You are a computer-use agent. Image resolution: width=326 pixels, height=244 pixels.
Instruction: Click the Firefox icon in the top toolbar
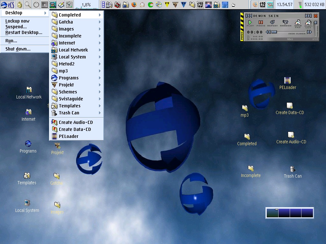(134, 5)
